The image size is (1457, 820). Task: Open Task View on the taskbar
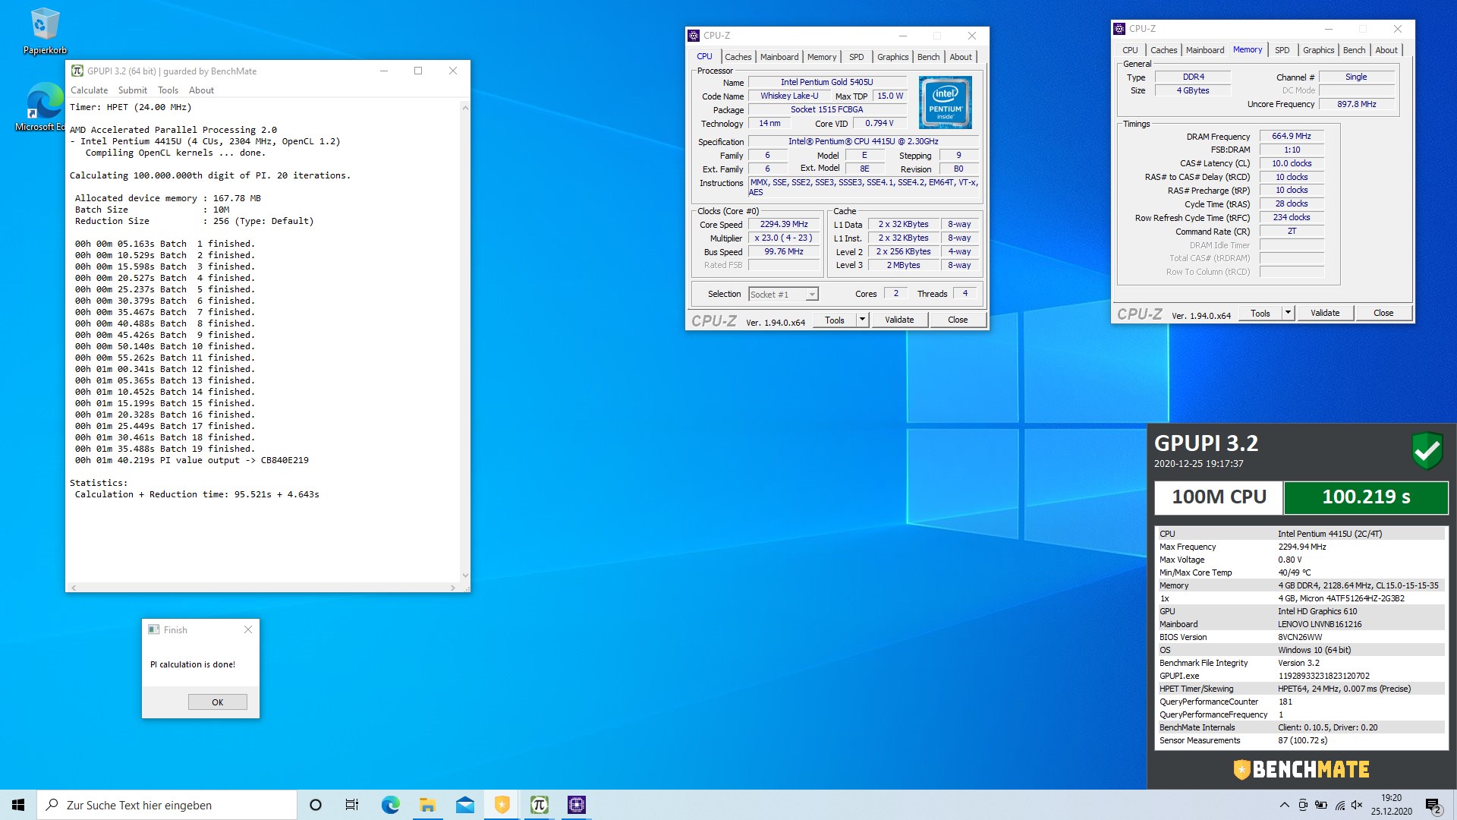coord(352,805)
